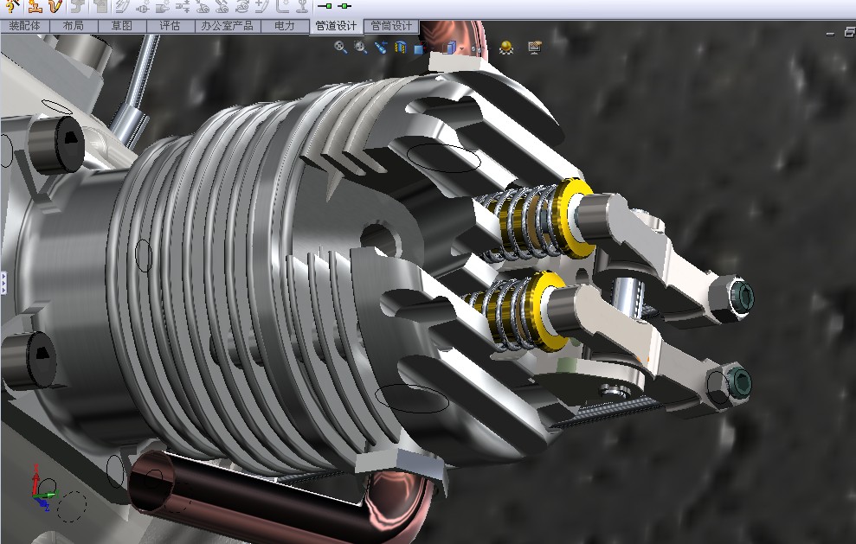
Task: Select the Zoom to Area icon
Action: [x=360, y=47]
